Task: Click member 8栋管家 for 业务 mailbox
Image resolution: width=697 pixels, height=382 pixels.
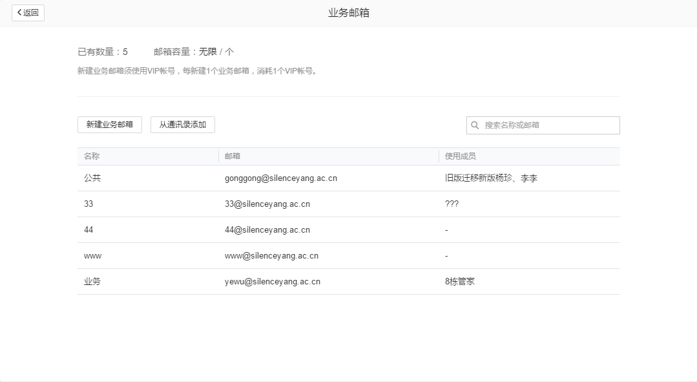Action: [460, 281]
